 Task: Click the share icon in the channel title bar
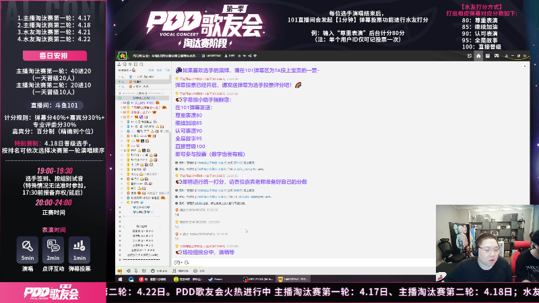(250, 56)
